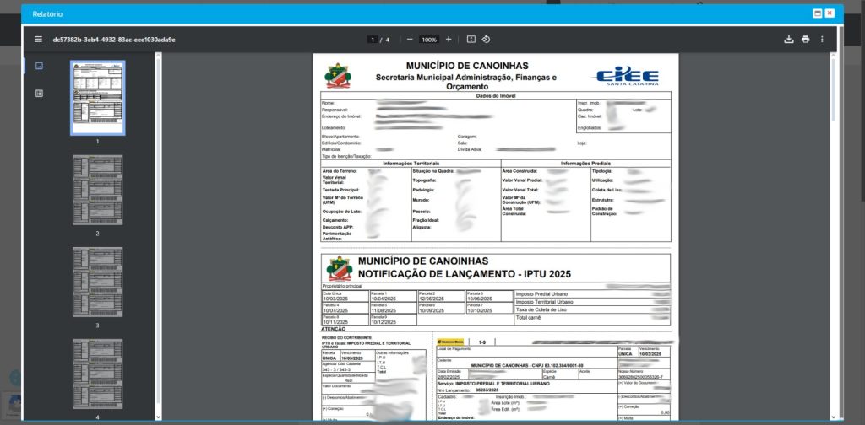The width and height of the screenshot is (865, 425).
Task: Toggle the PDF sidebar hamburger menu
Action: [38, 39]
